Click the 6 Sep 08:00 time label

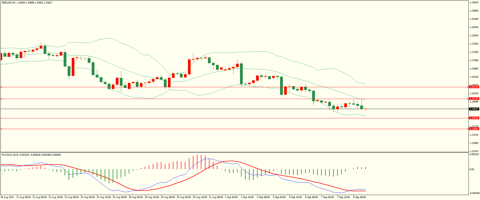pos(311,197)
